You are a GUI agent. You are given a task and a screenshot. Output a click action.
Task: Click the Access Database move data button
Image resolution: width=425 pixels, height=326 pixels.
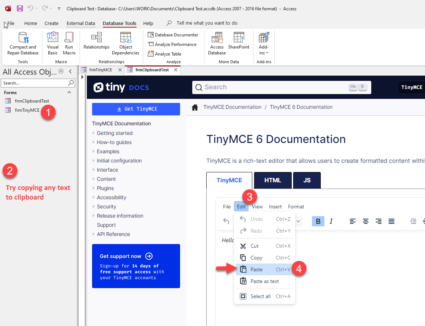217,44
